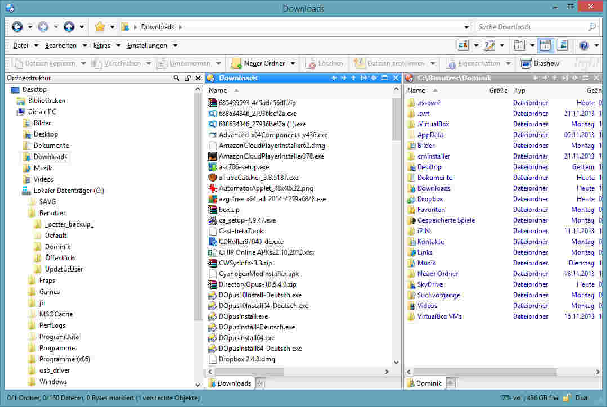
Task: Open the dropdown next to Neuer Ordner
Action: (293, 63)
